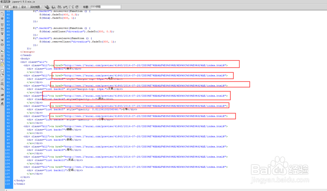This screenshot has width=327, height=191.
Task: Click Check Browser Compatibility icon
Action: [71, 7]
